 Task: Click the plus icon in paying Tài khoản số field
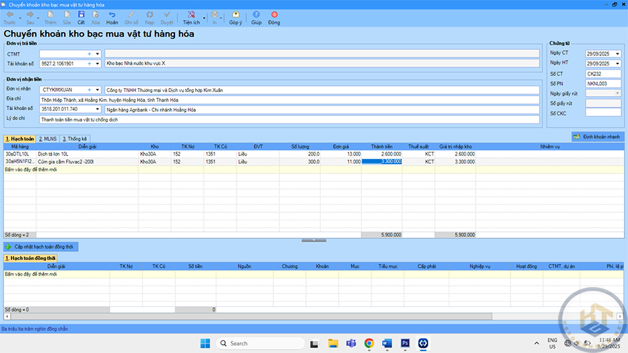(x=90, y=64)
